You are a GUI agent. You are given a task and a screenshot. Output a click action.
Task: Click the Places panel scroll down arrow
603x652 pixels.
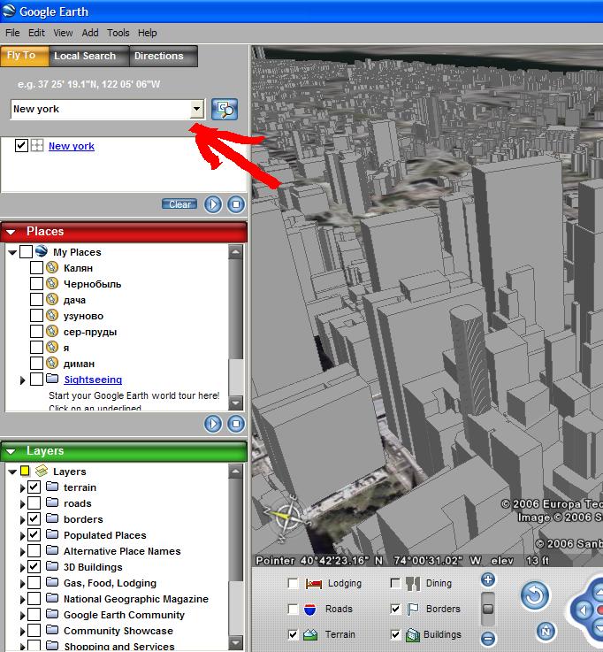(x=236, y=403)
